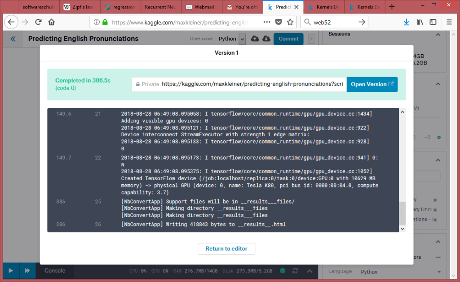Image resolution: width=460 pixels, height=282 pixels.
Task: Collapse the Sessions sidebar section
Action: (438, 35)
